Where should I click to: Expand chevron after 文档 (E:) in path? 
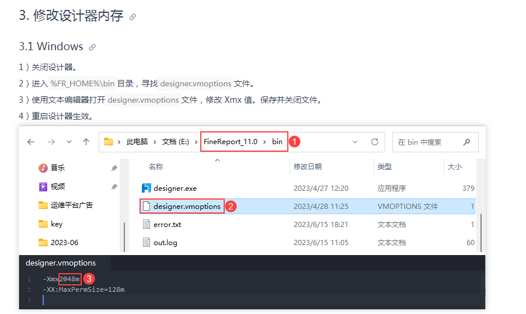coord(196,142)
